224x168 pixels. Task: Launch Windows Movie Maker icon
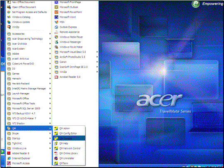[56, 47]
